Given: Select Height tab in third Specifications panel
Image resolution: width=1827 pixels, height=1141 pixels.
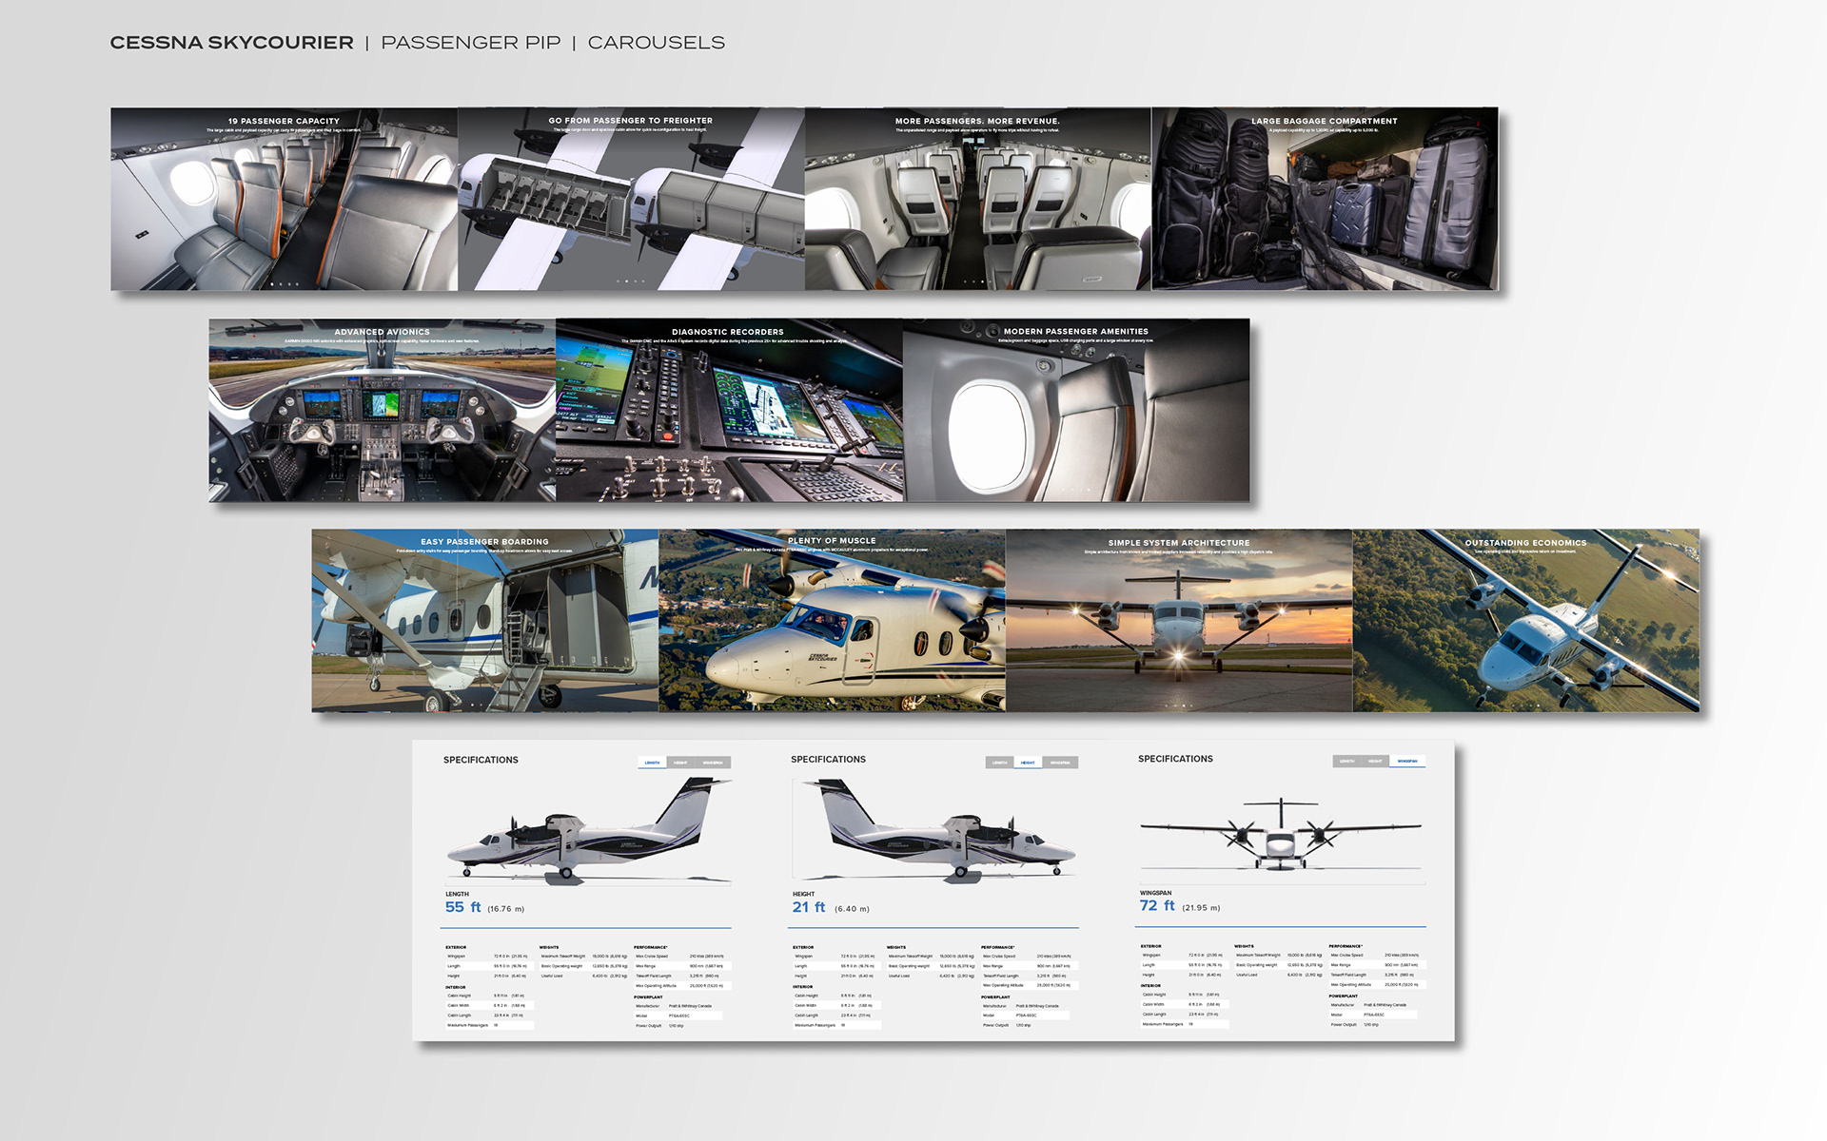Looking at the screenshot, I should coord(1375,762).
